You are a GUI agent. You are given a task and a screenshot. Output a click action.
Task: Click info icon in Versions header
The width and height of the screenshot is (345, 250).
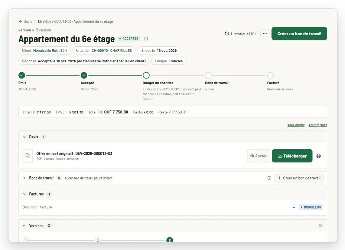(320, 226)
